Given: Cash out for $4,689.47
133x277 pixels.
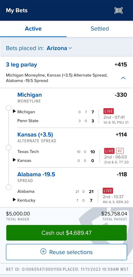Looking at the screenshot, I should 66,233.
